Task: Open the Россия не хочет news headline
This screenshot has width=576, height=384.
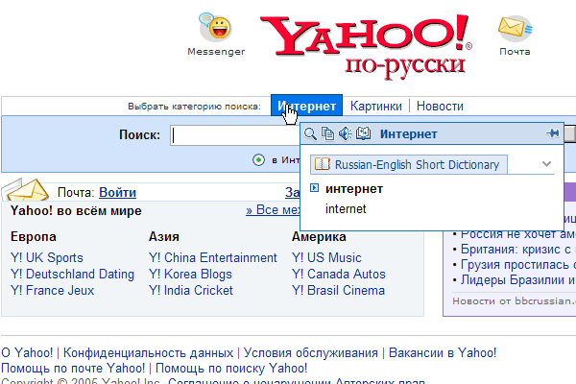Action: tap(518, 233)
